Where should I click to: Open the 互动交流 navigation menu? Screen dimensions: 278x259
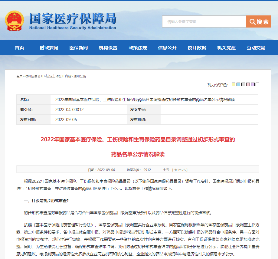256,48
